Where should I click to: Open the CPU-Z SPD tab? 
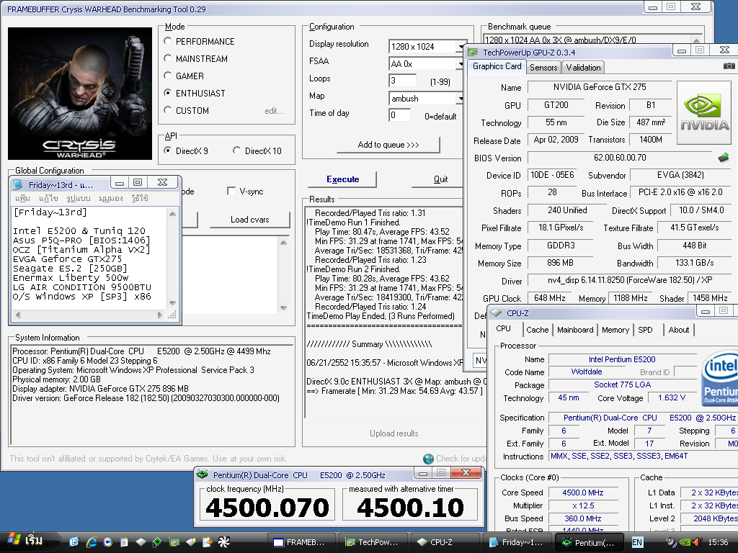coord(645,330)
